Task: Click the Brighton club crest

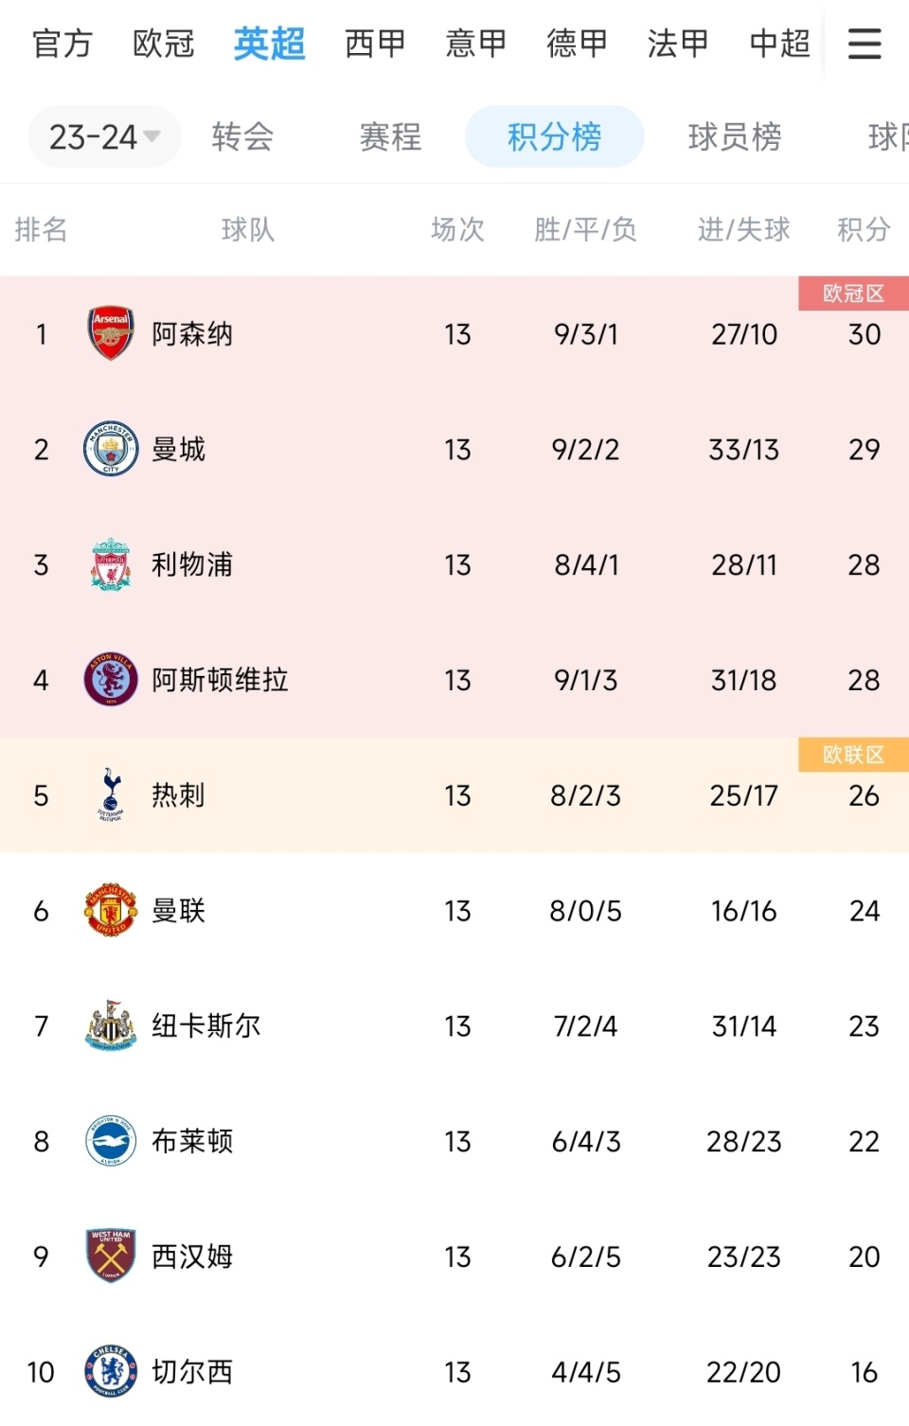Action: point(110,1141)
